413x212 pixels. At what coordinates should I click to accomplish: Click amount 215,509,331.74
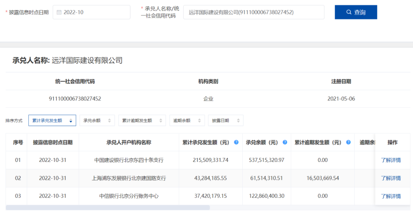pyautogui.click(x=210, y=160)
